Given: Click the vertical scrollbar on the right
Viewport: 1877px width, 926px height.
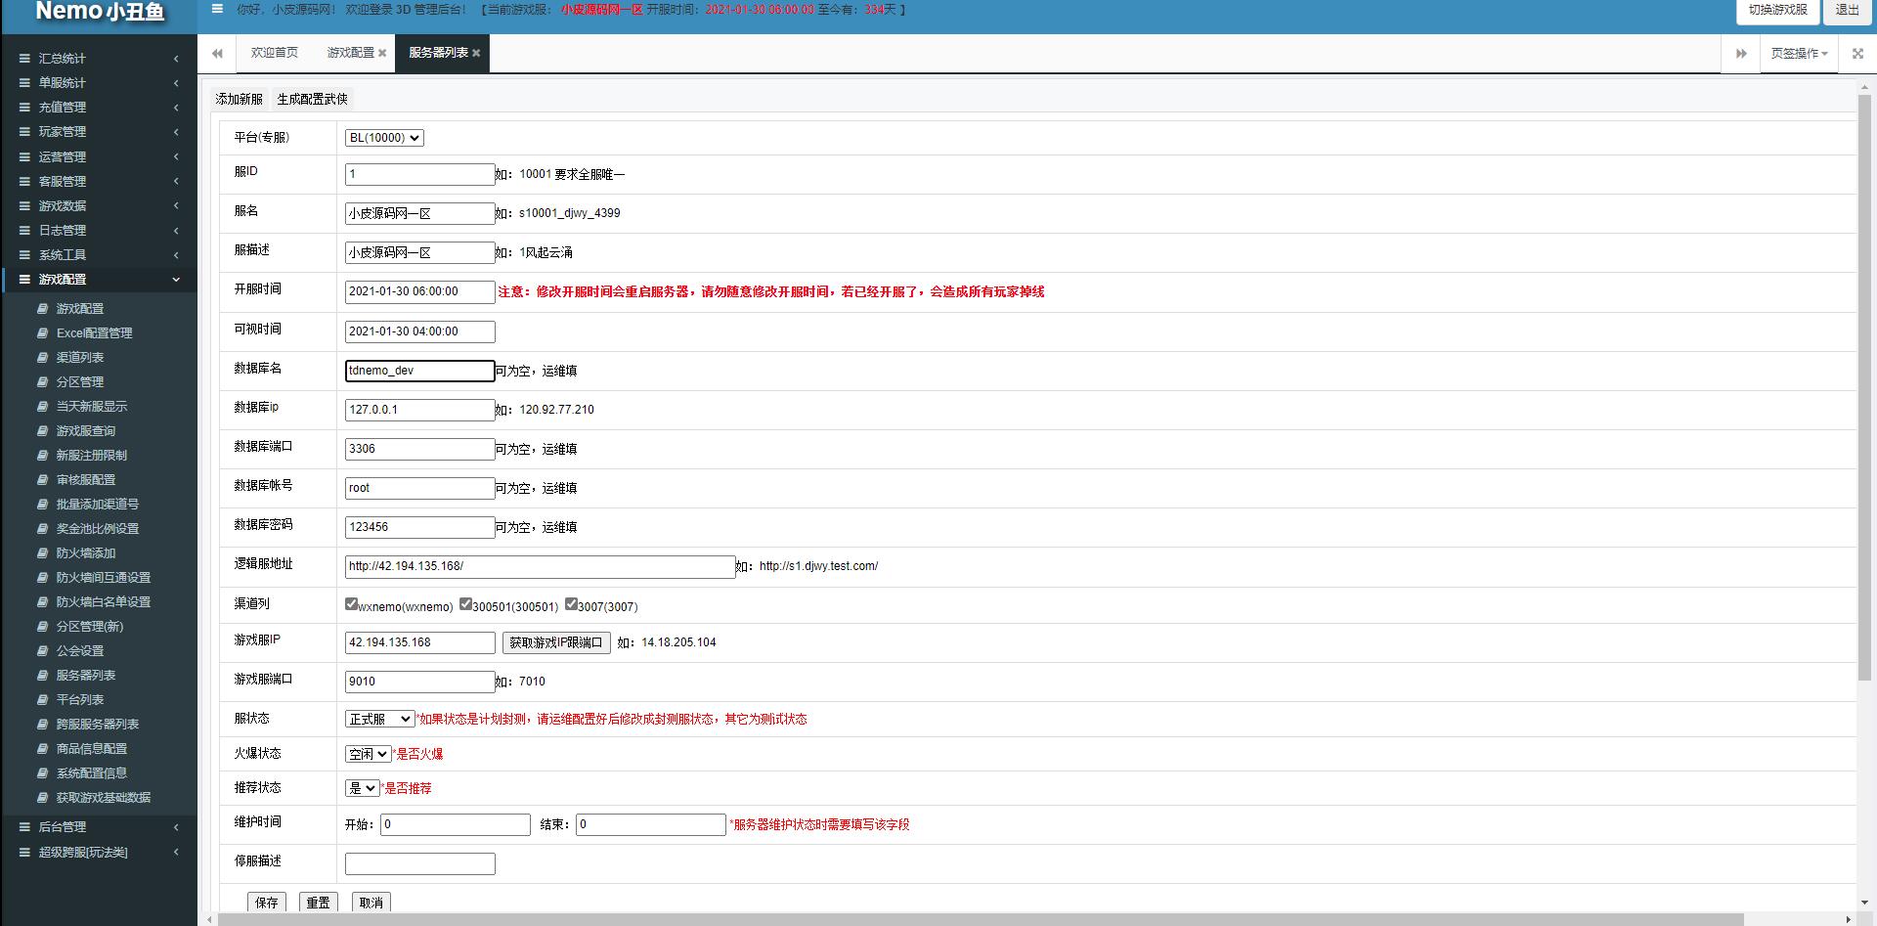Looking at the screenshot, I should tap(1864, 391).
